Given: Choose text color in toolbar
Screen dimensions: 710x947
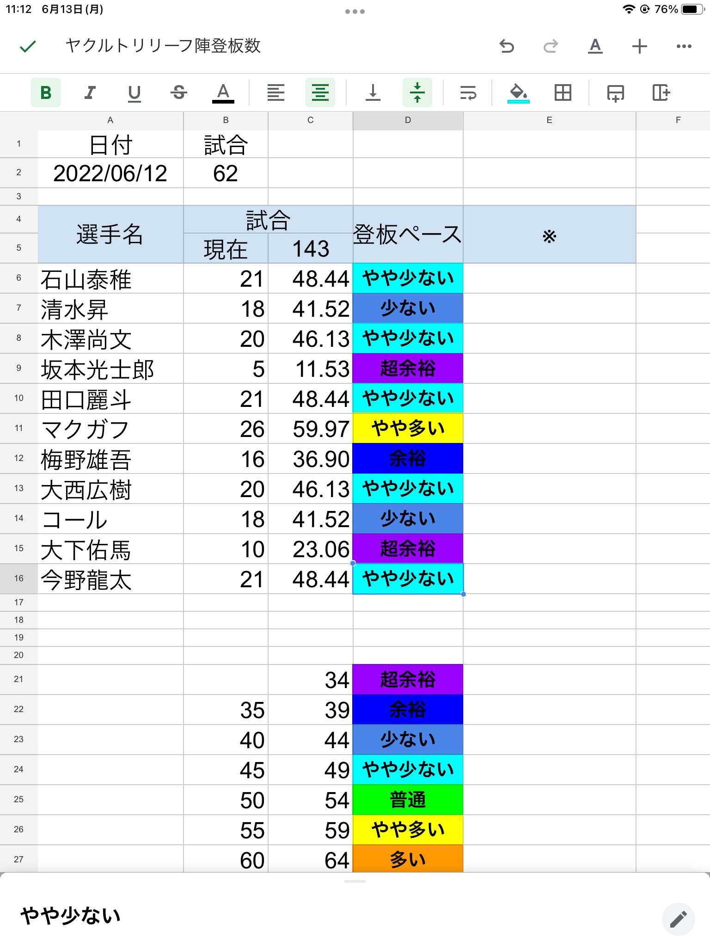Looking at the screenshot, I should (x=223, y=92).
